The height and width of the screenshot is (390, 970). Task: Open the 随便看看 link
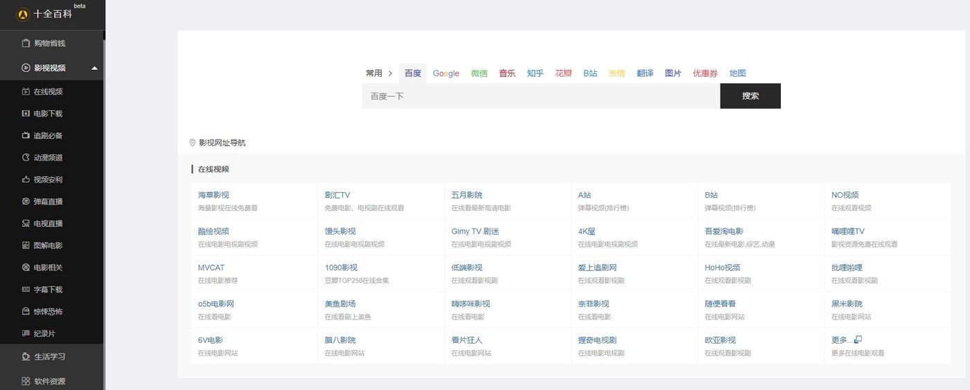click(x=721, y=304)
